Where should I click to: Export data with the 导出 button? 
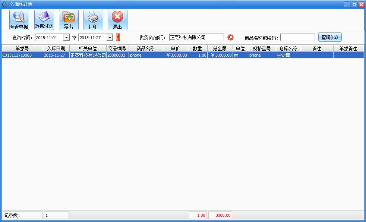69,20
